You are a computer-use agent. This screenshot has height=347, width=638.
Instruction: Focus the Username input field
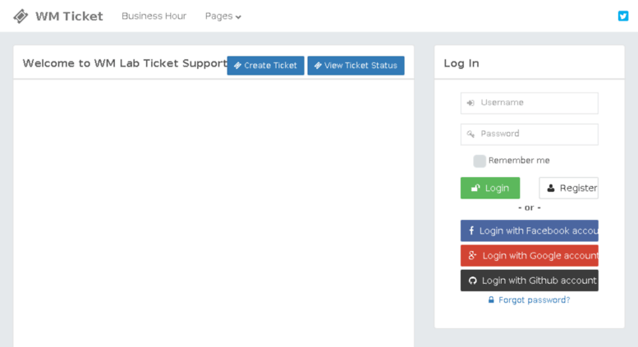[x=530, y=103]
